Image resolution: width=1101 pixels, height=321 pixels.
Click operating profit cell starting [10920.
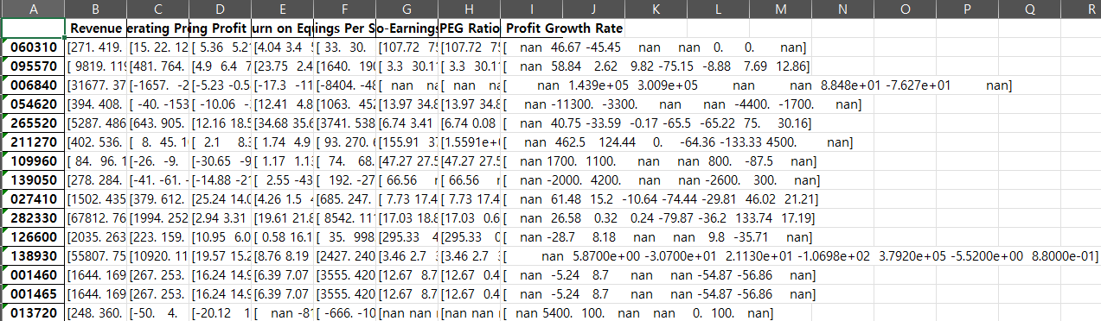pos(157,255)
